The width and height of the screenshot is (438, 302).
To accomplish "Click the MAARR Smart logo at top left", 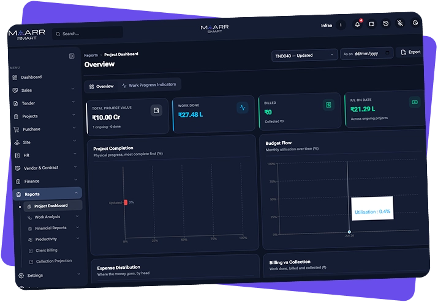I will pos(27,35).
